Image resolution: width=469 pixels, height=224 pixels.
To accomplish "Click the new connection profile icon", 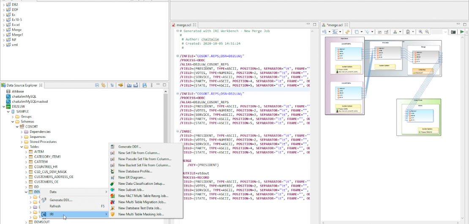I will coord(120,85).
